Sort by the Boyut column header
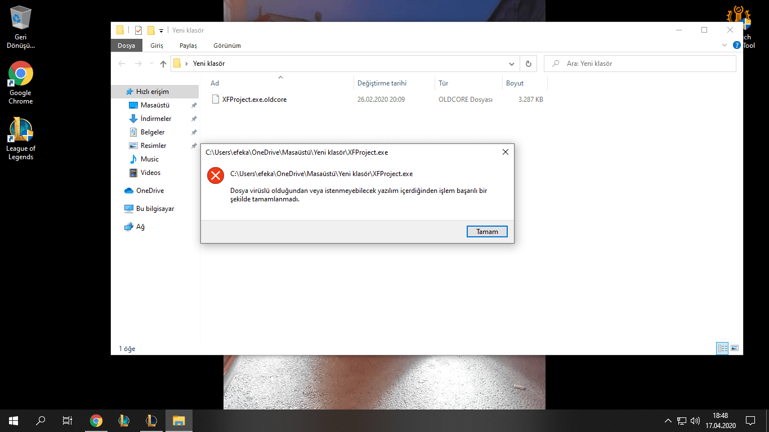The width and height of the screenshot is (769, 432). (525, 83)
